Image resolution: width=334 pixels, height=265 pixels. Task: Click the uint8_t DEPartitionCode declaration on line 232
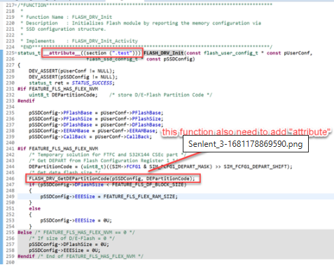(x=63, y=95)
